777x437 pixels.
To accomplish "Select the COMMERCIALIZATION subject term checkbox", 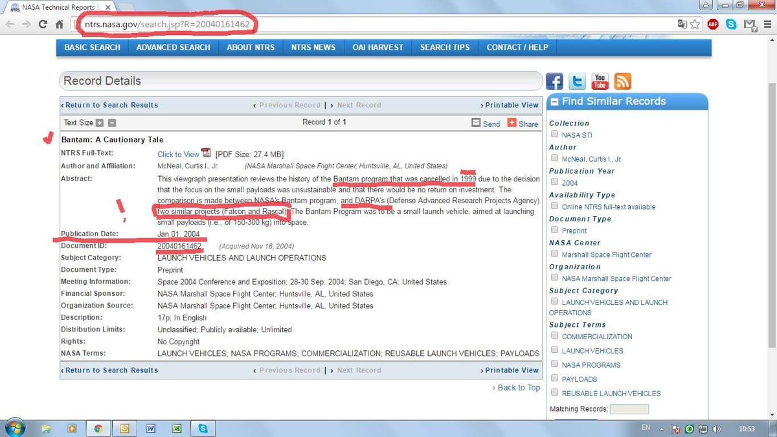I will (554, 336).
